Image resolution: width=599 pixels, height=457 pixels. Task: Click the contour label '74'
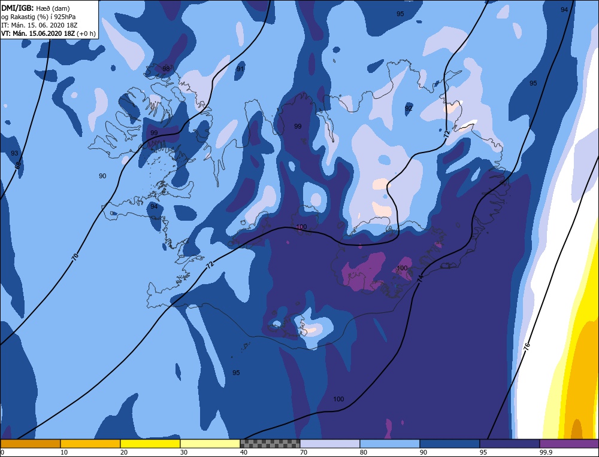420,279
